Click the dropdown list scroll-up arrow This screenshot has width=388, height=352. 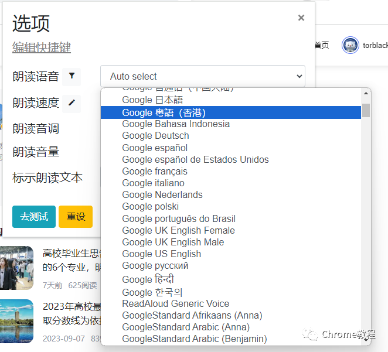point(366,93)
